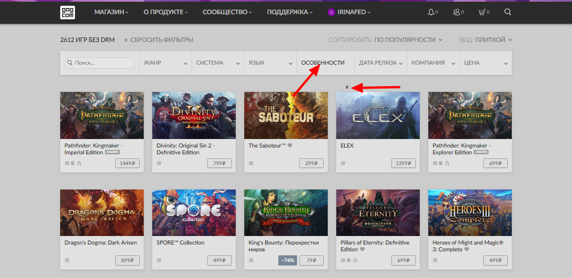The height and width of the screenshot is (278, 572).
Task: Open the О ПРОДУКТЕ menu
Action: [166, 12]
